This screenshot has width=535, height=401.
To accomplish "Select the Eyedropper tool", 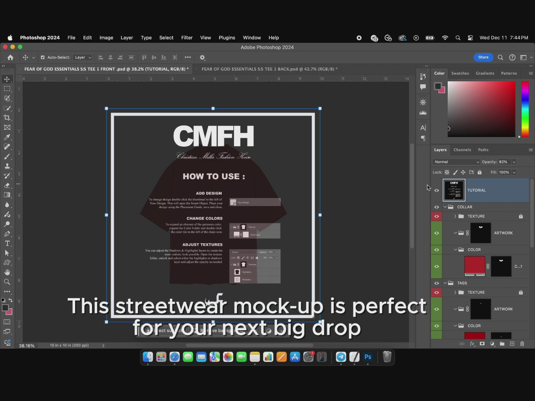I will pos(7,137).
